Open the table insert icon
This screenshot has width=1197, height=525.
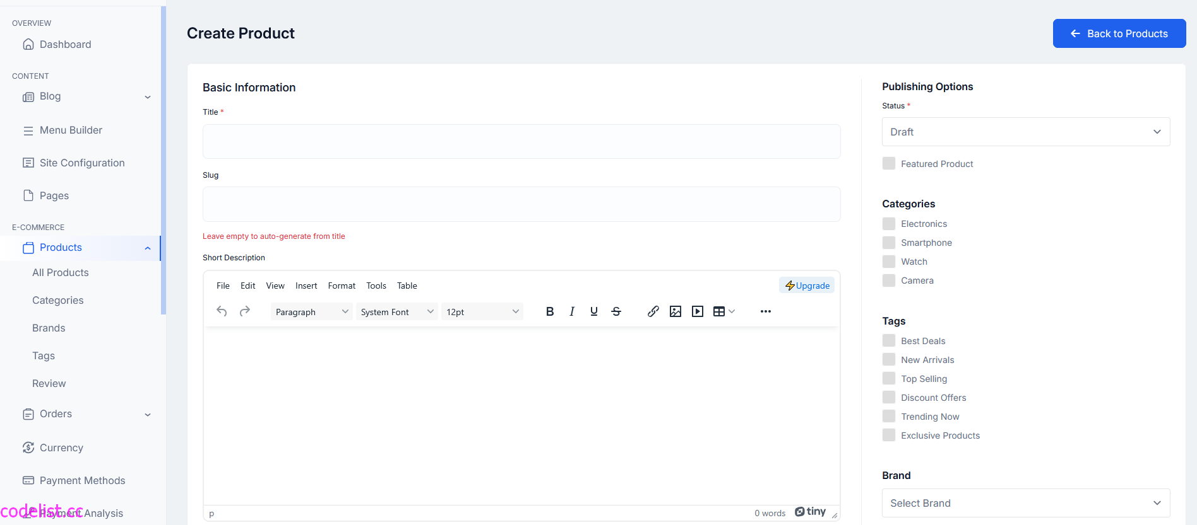[x=719, y=311]
